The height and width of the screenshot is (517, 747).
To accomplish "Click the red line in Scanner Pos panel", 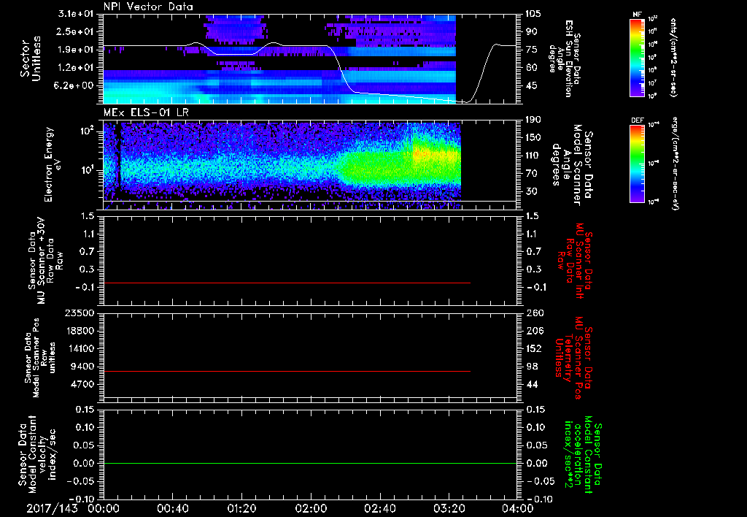I will click(287, 371).
